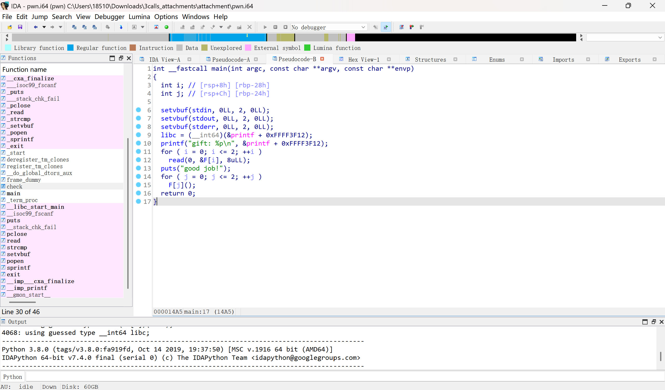
Task: Click the search bytes binoculars icon
Action: tap(95, 27)
